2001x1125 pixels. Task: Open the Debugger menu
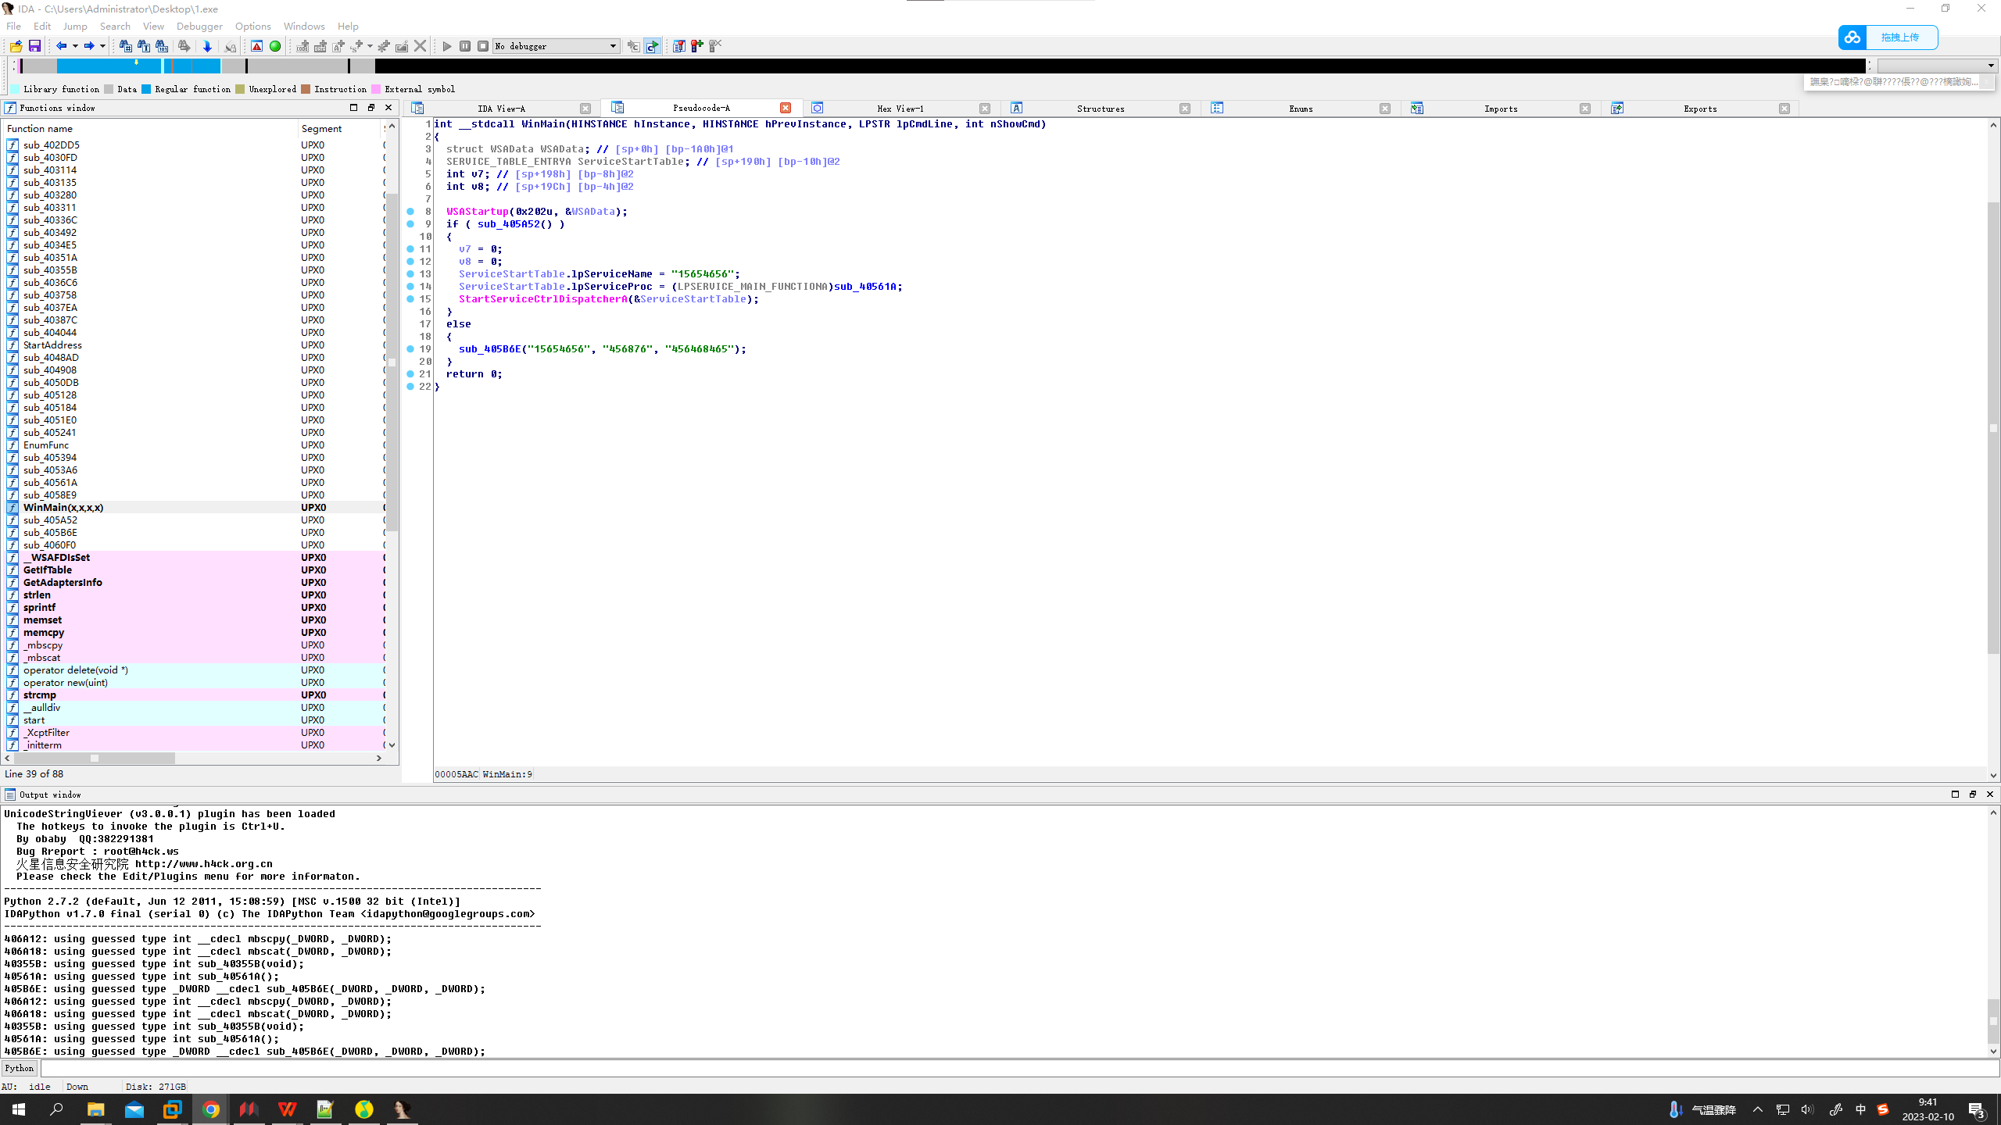point(199,26)
